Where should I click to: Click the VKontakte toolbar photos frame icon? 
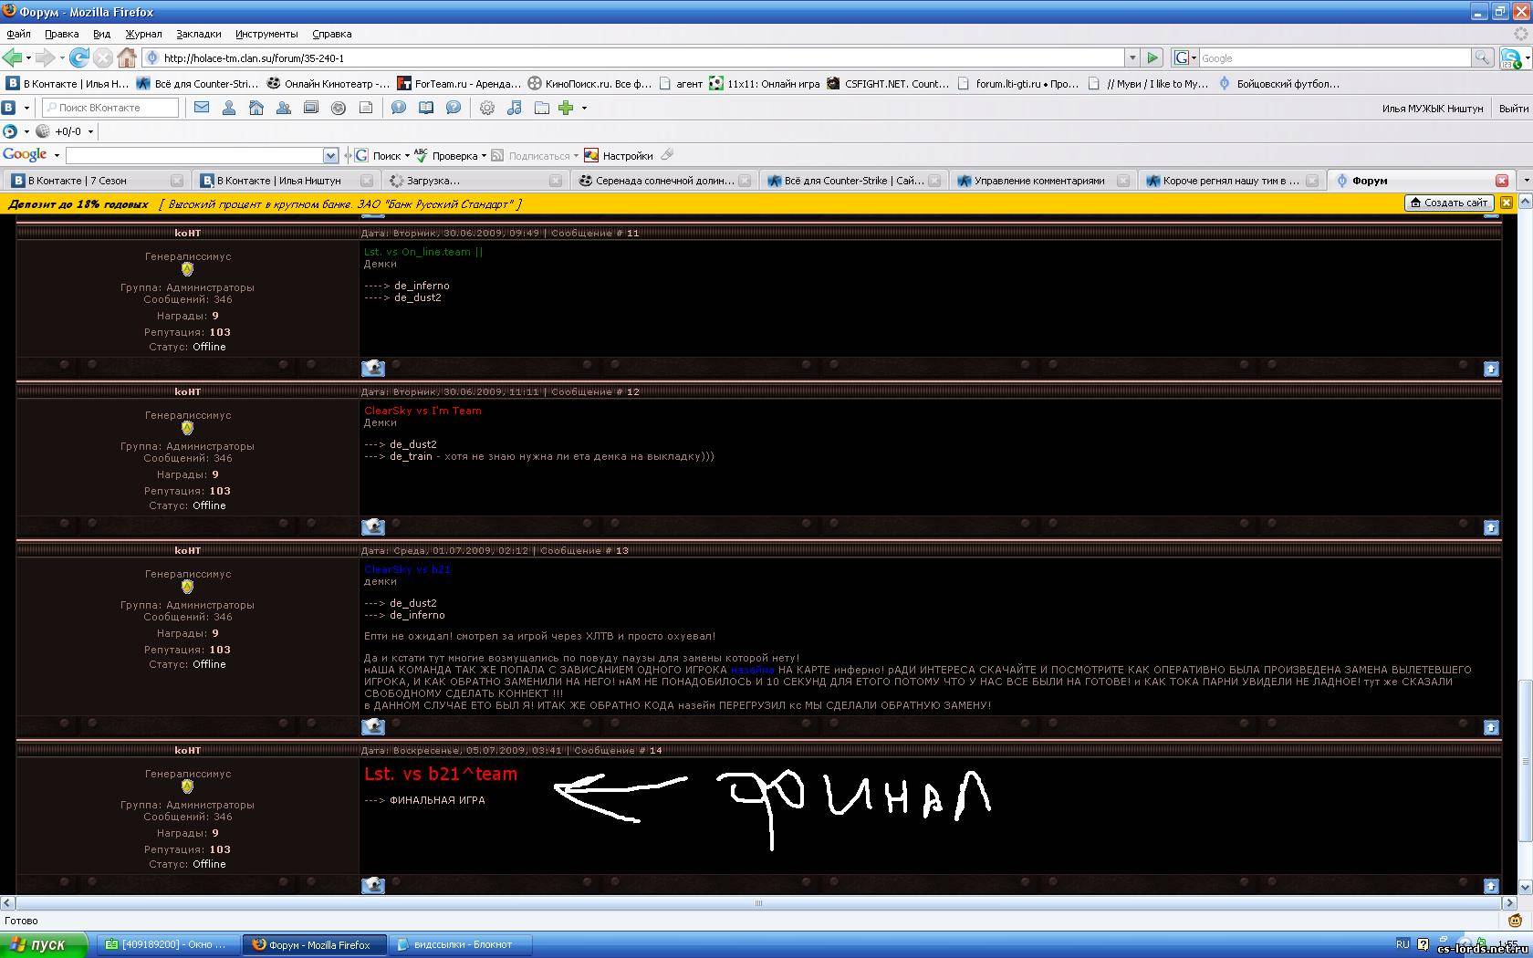pos(311,108)
